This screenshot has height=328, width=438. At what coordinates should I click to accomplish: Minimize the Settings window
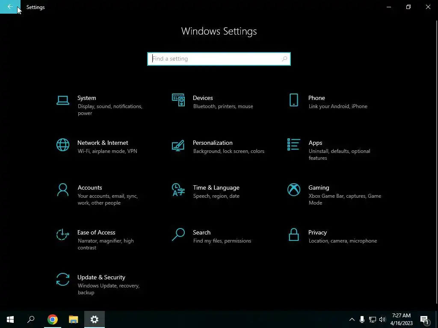coord(388,7)
